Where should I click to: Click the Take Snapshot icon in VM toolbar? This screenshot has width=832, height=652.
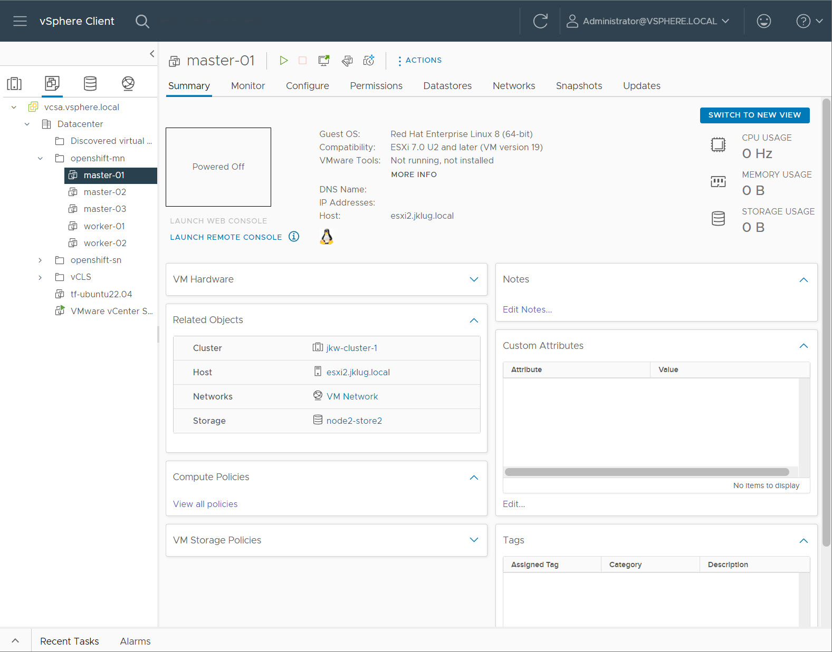coord(369,61)
